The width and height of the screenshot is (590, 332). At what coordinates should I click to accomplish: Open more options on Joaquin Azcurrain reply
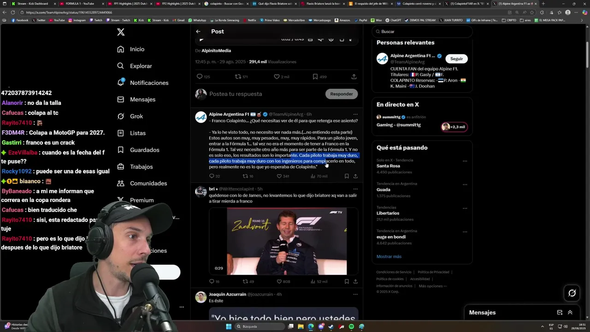[355, 294]
